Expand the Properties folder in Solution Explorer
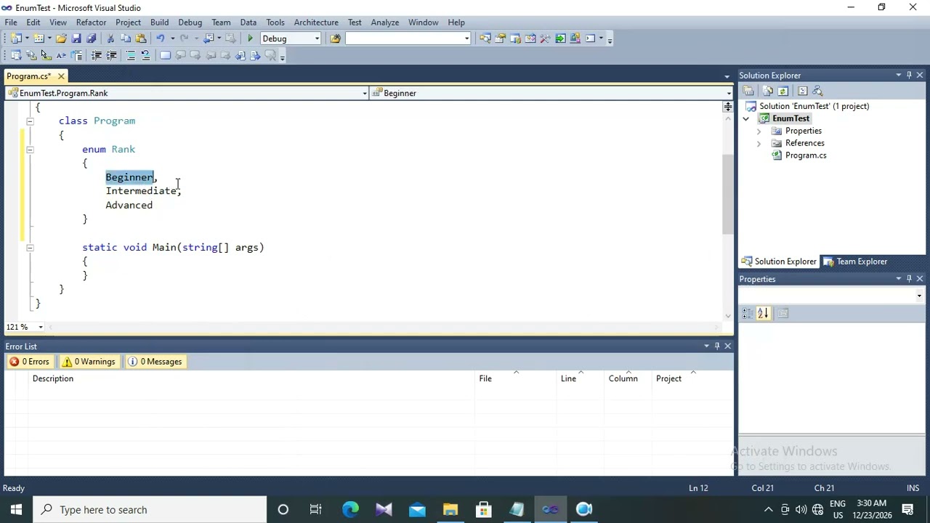 (x=759, y=131)
